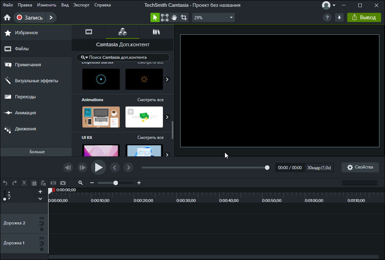Jump to previous media clip
Screen dimensions: 385x260
pyautogui.click(x=115, y=167)
